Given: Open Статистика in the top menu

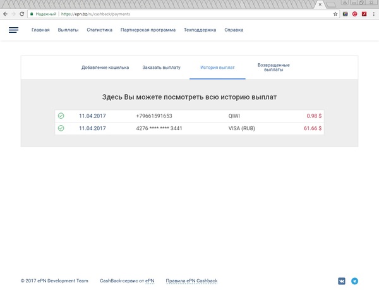Looking at the screenshot, I should [99, 30].
